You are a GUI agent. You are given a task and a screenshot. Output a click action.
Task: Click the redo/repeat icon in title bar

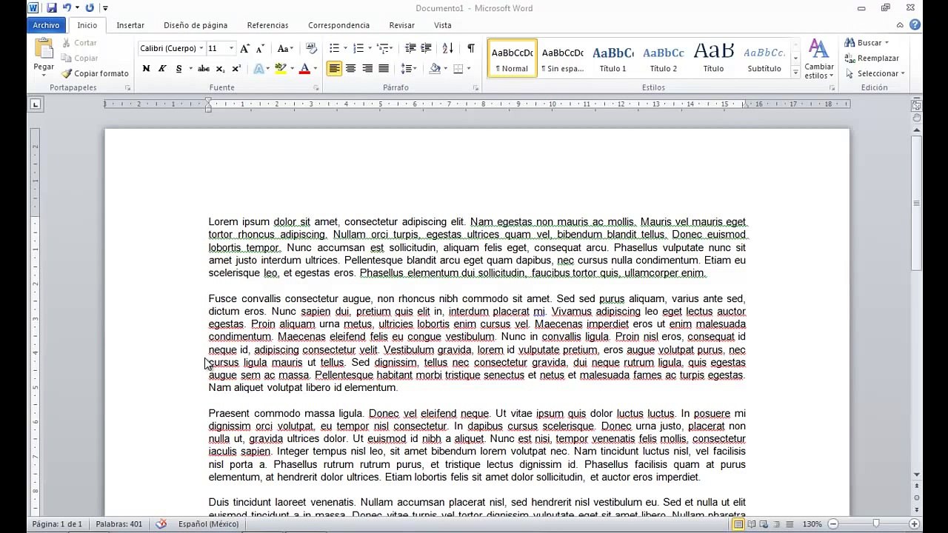coord(90,8)
